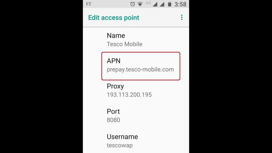Tap the alarm clock status icon

tap(133, 4)
